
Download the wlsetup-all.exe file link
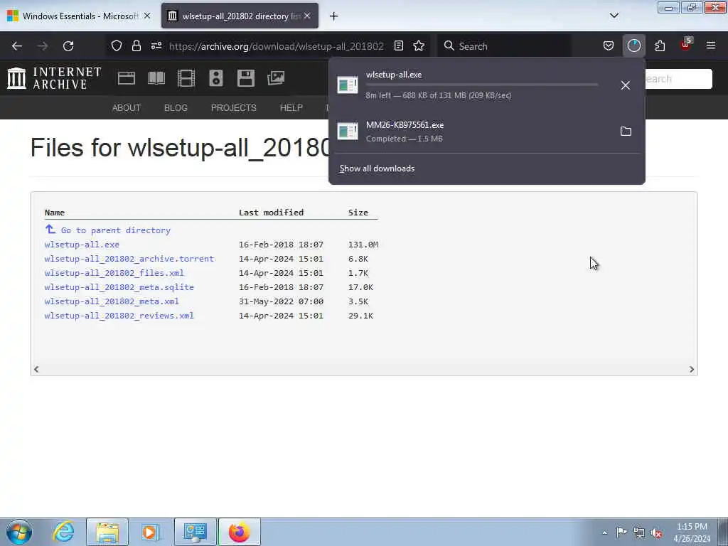coord(82,245)
